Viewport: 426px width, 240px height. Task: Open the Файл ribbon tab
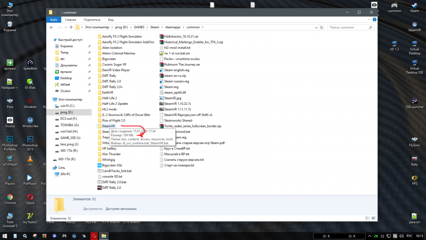tap(54, 20)
